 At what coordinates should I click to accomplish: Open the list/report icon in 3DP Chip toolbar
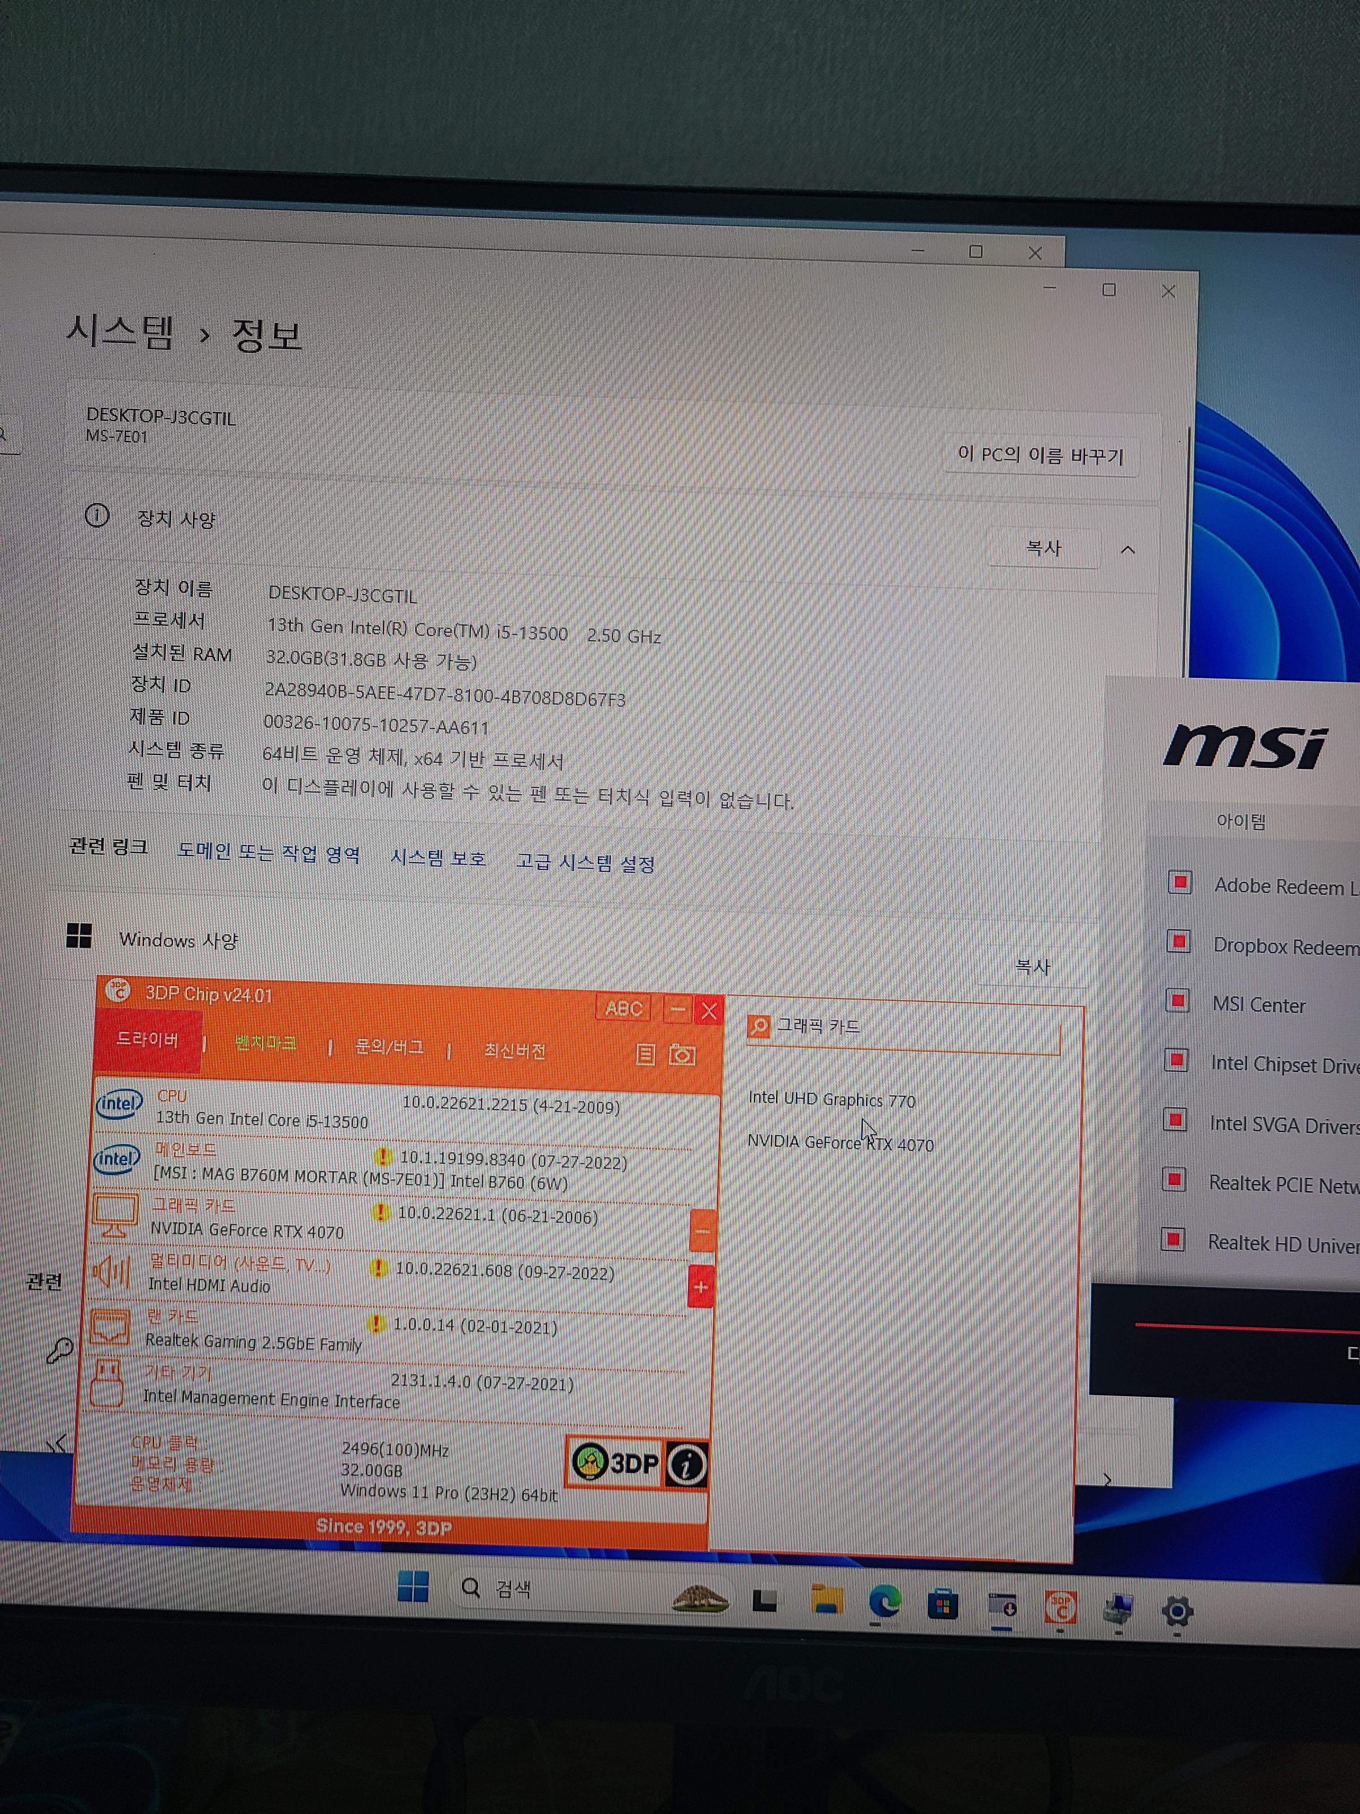(645, 1055)
